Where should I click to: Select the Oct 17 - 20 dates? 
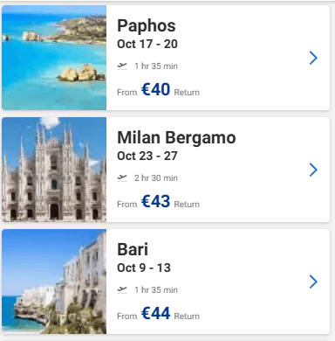[147, 44]
